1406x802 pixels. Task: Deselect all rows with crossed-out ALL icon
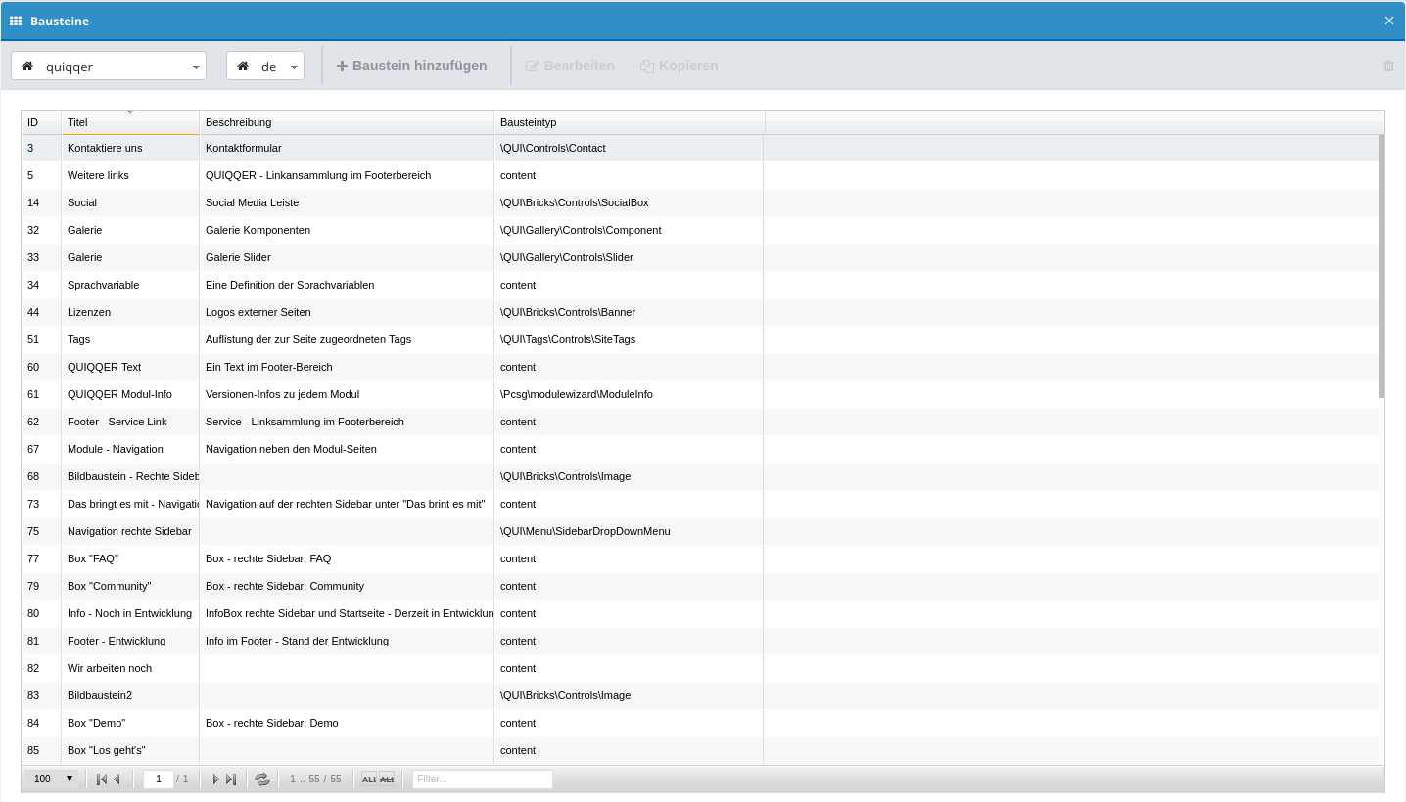click(387, 780)
